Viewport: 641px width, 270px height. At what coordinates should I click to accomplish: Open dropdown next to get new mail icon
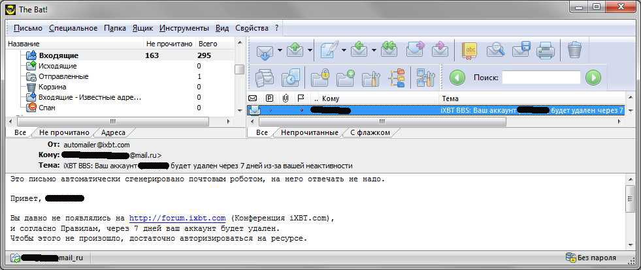pyautogui.click(x=280, y=51)
